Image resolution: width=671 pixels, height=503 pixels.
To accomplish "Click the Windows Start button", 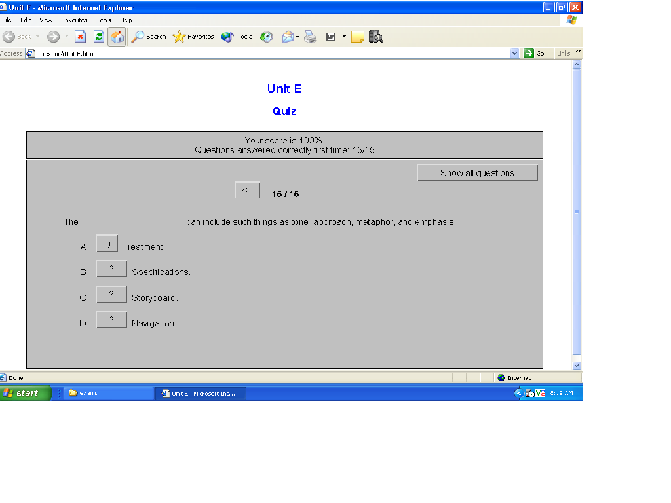I will coord(26,393).
